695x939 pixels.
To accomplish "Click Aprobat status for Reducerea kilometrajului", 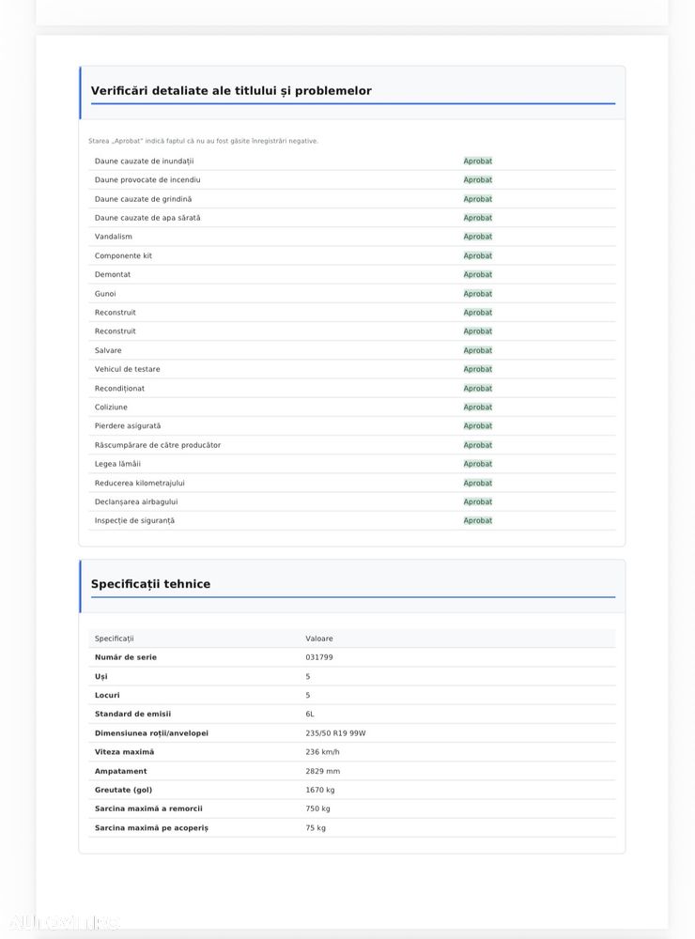I will pos(477,484).
